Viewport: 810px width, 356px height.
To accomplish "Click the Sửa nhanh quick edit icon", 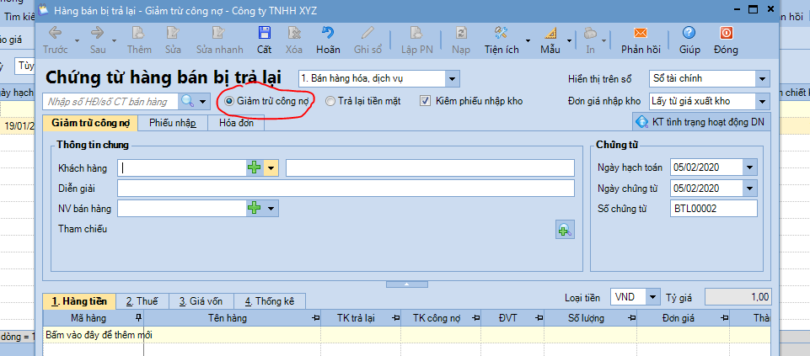I will pos(219,33).
